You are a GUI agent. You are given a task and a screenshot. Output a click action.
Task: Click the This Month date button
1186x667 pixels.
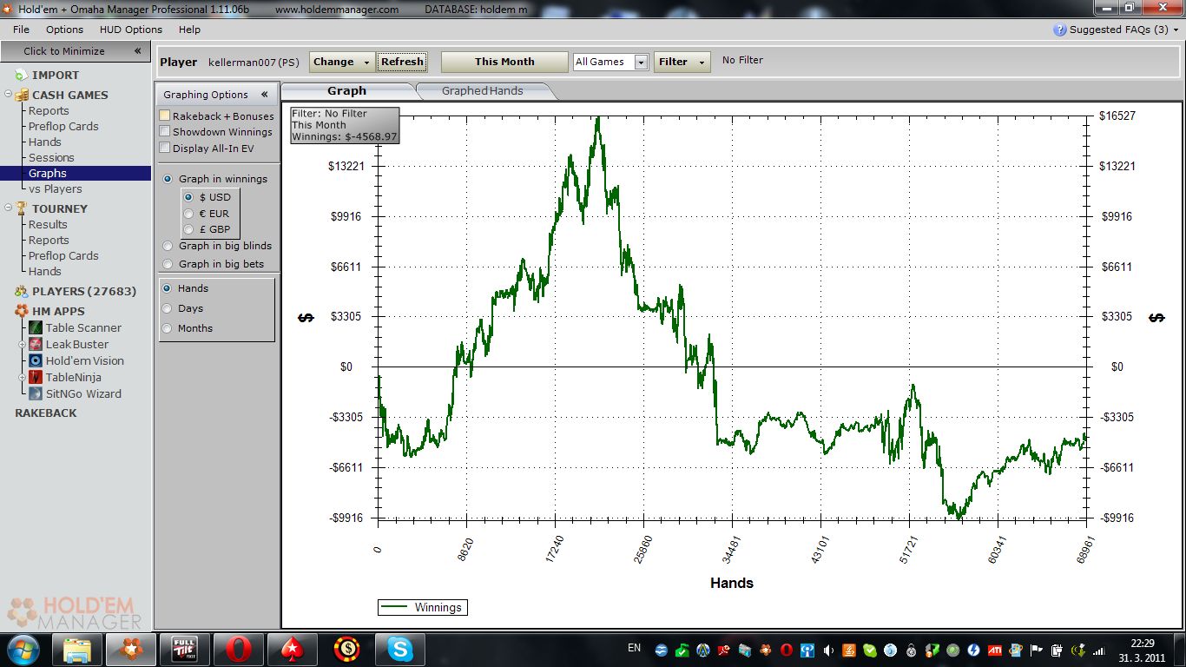tap(504, 62)
